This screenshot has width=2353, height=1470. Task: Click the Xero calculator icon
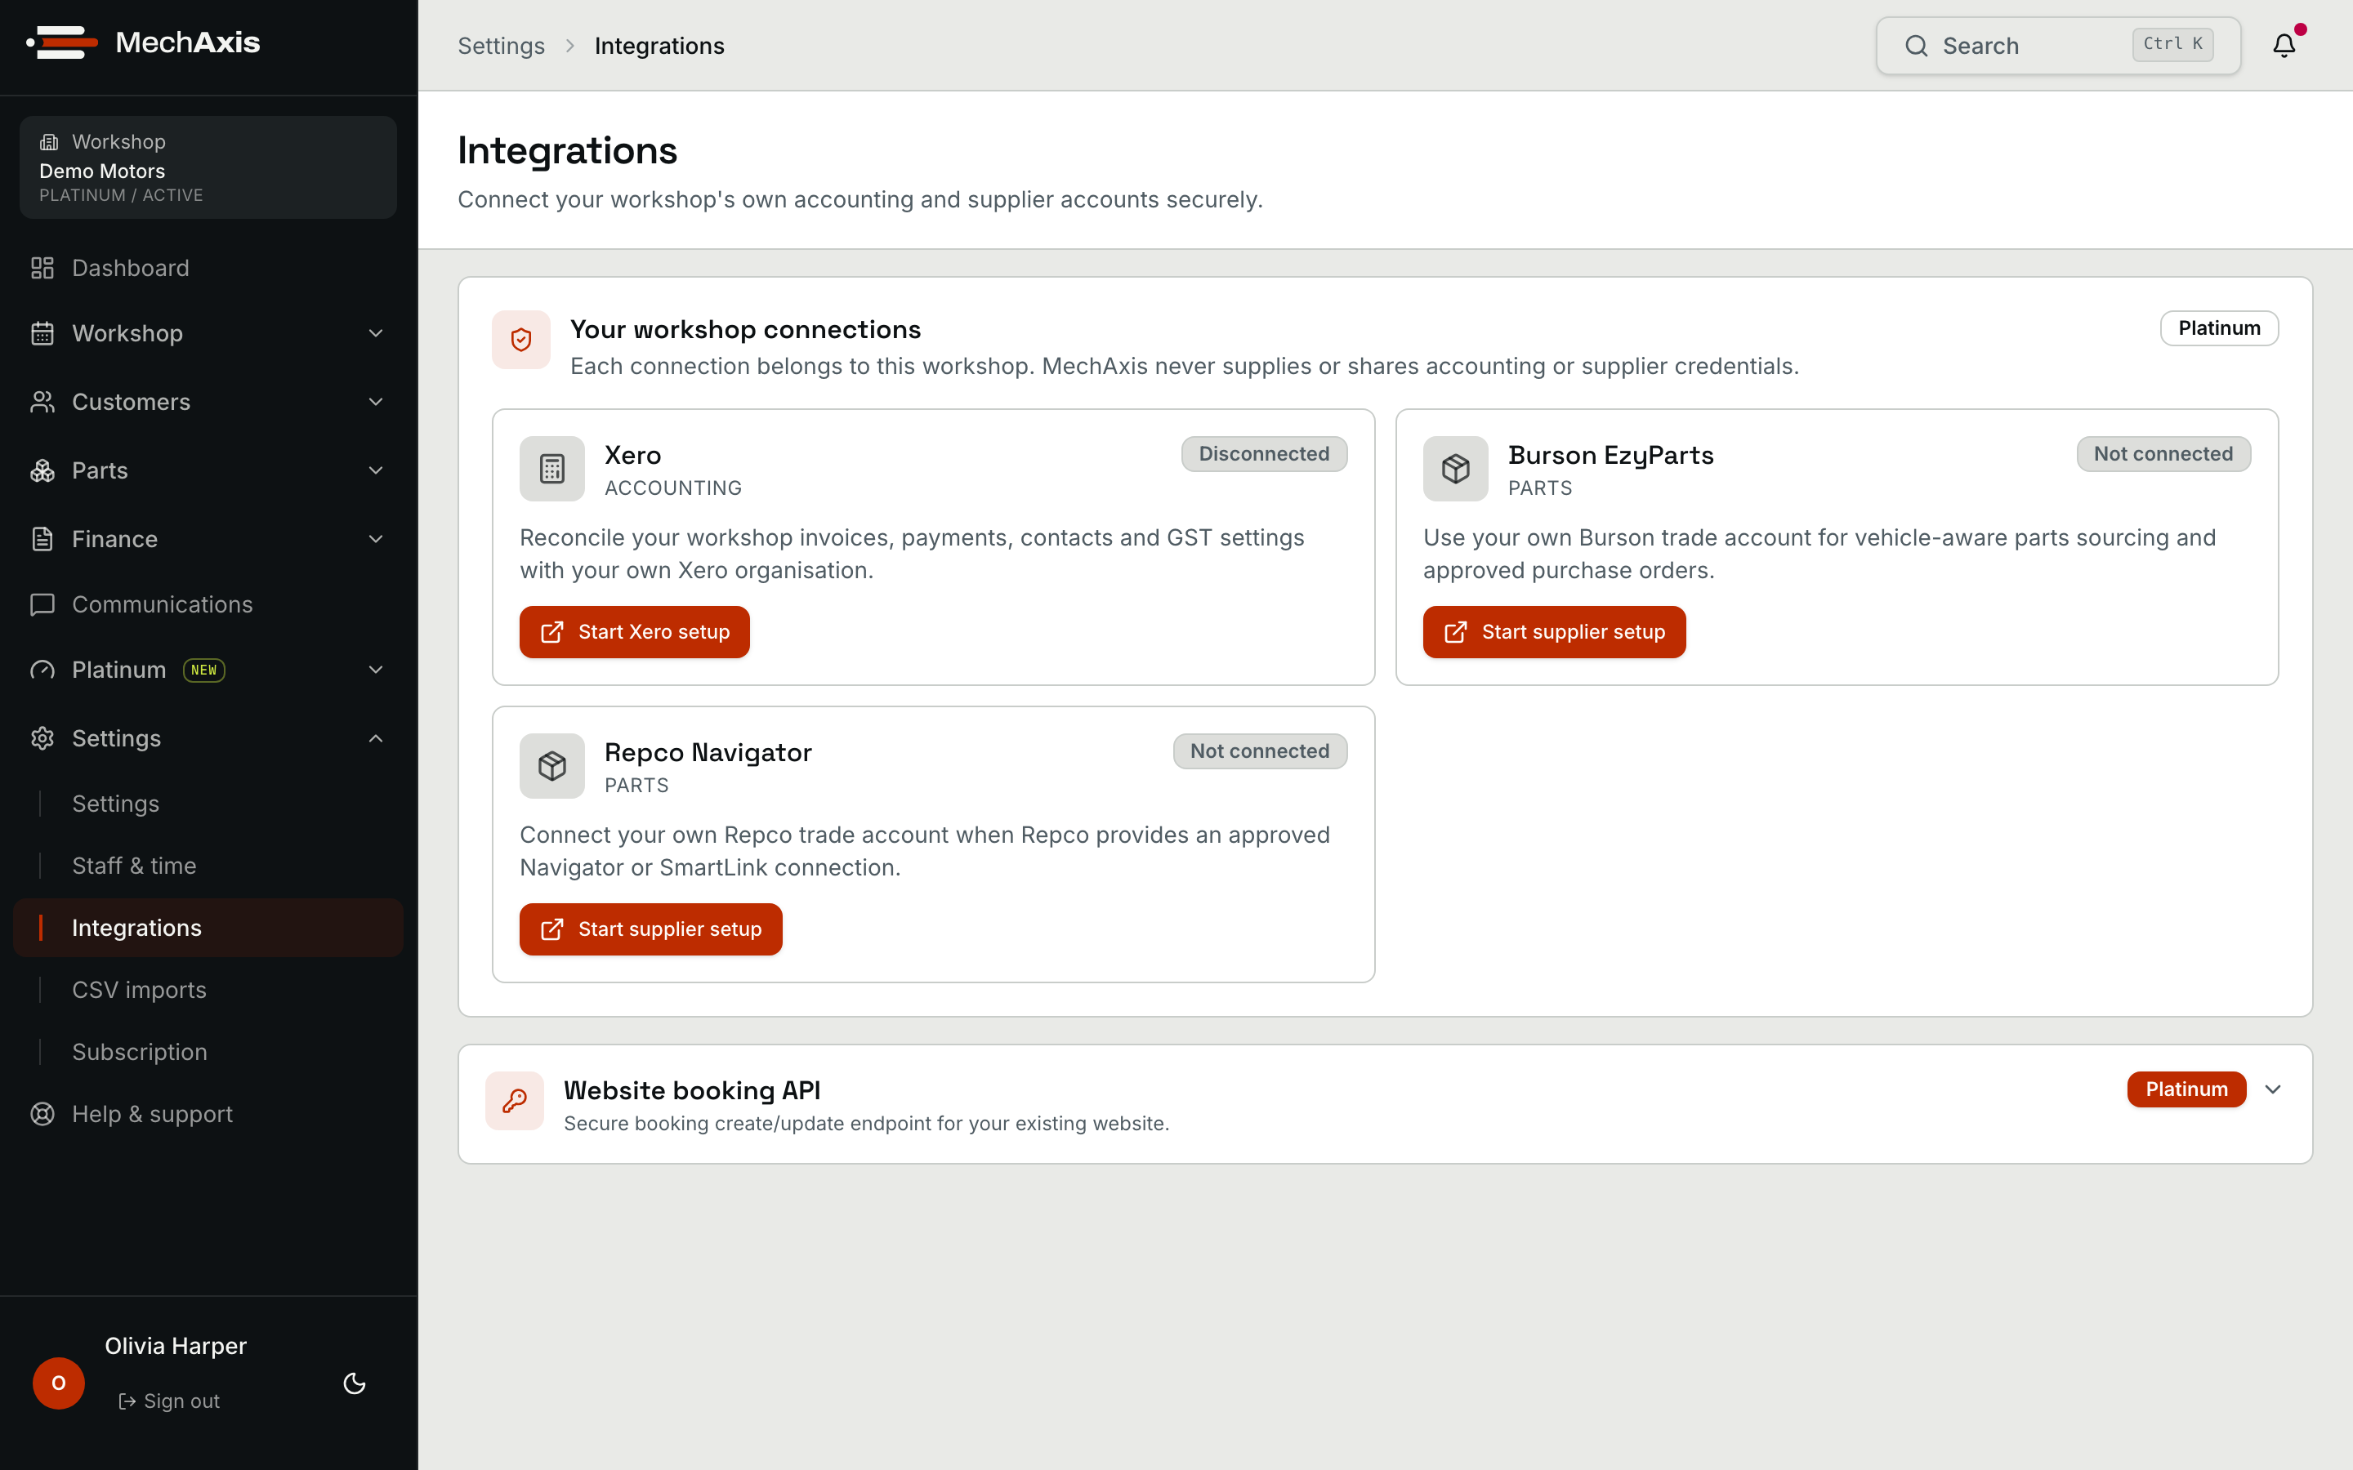coord(552,469)
